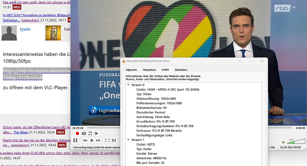
Task: Select the Pufferabmessungen 1920x1088 row
Action: [159, 103]
